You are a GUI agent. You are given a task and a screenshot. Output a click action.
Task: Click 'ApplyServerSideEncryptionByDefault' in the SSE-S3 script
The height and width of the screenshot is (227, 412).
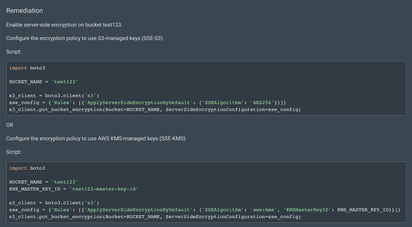click(x=139, y=103)
